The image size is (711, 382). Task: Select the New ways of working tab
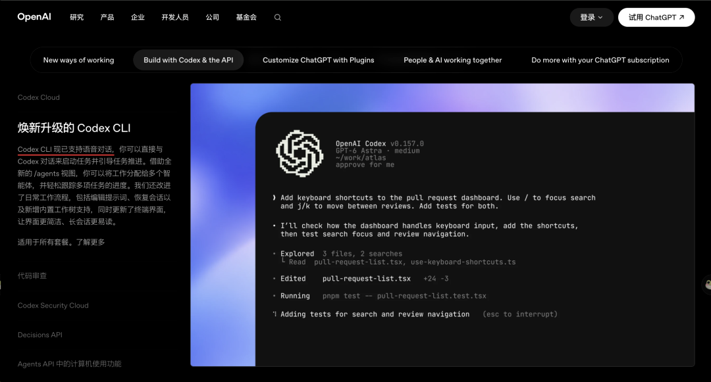click(x=78, y=60)
